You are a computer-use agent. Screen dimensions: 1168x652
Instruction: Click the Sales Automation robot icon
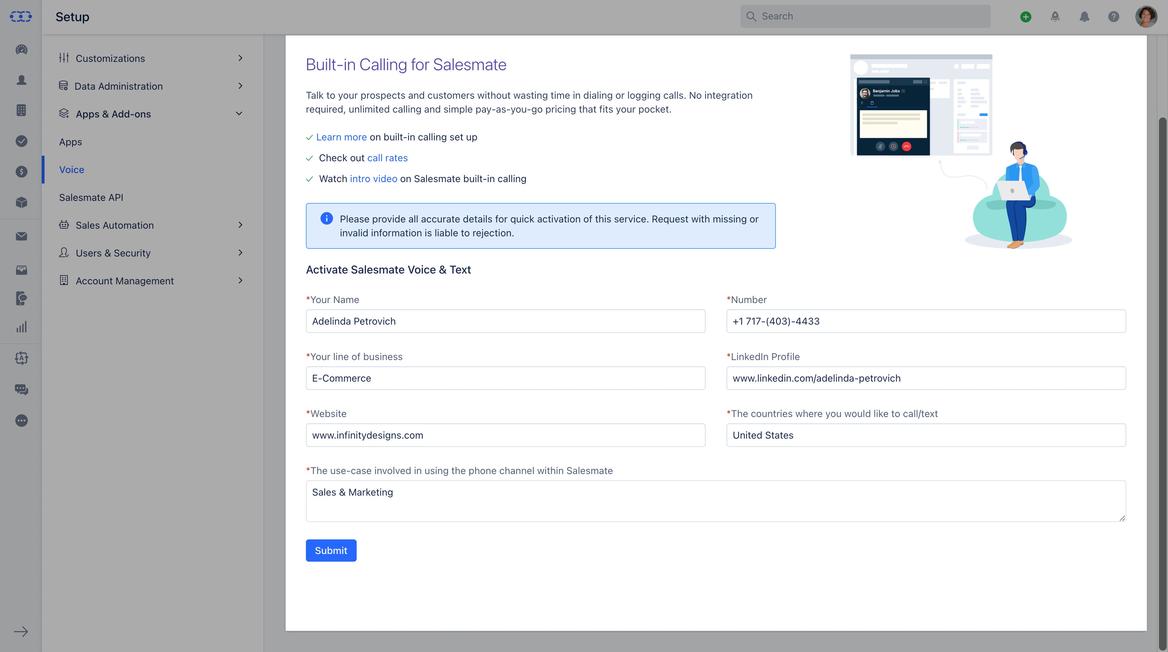pyautogui.click(x=64, y=225)
